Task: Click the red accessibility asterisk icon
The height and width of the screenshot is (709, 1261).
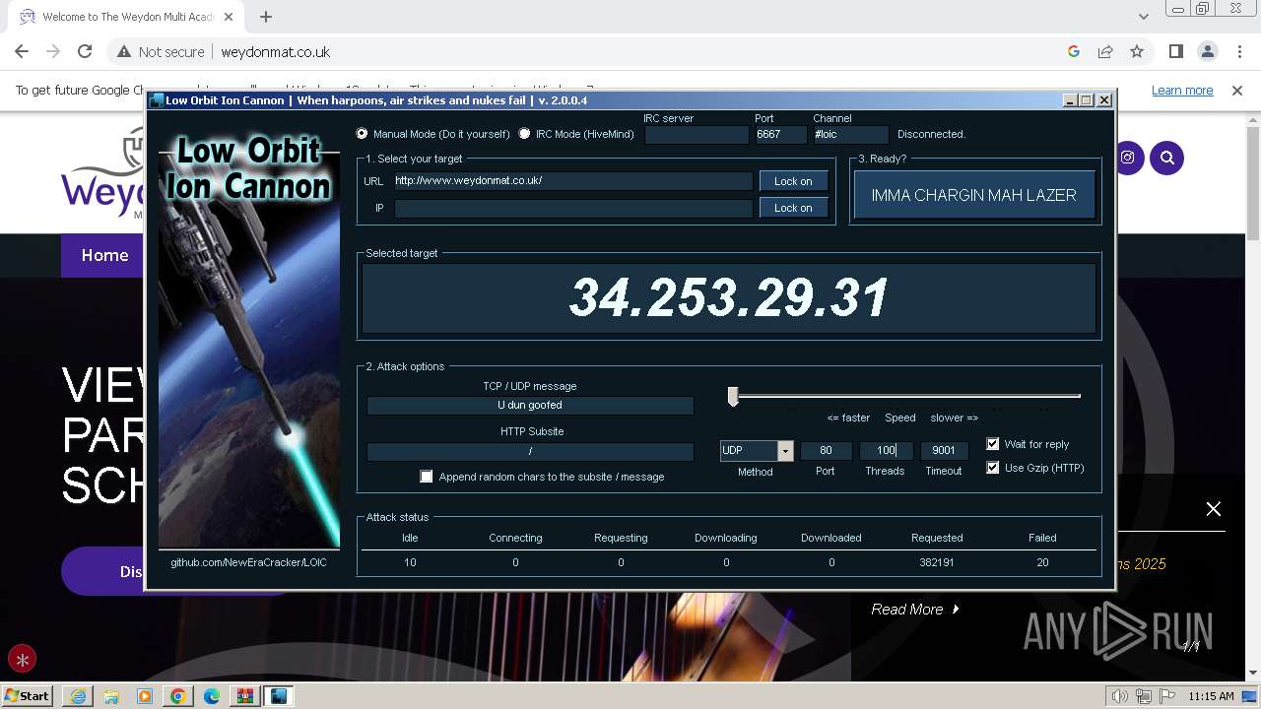Action: [22, 659]
